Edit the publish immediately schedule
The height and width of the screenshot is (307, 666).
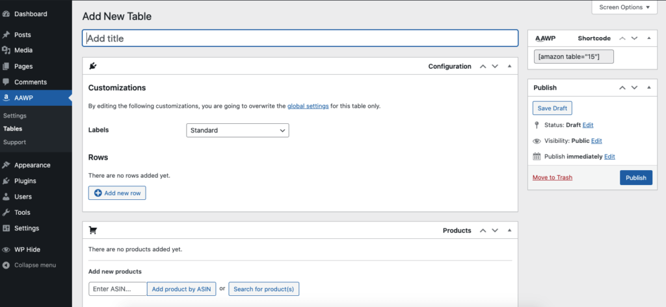point(609,156)
